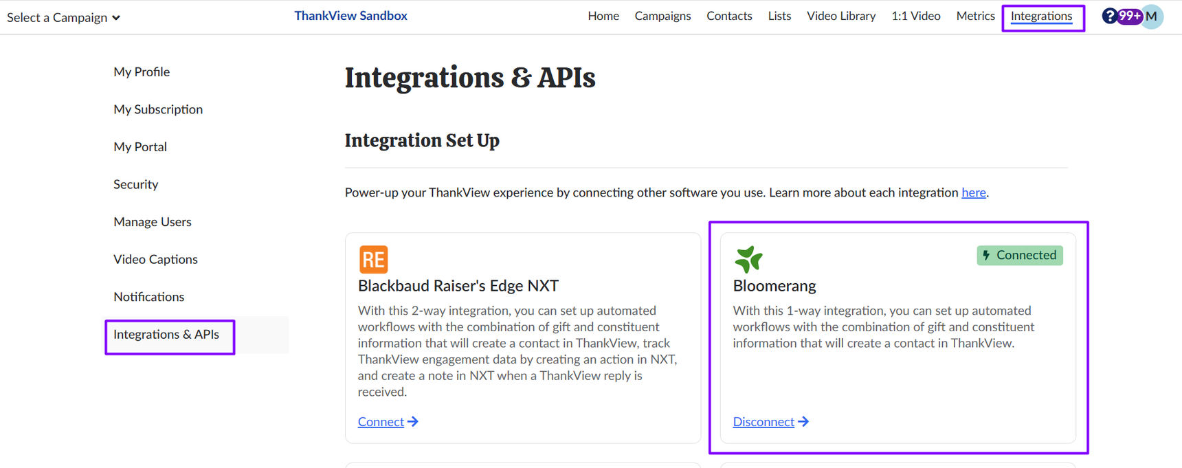This screenshot has height=468, width=1182.
Task: Click the arrow beside Disconnect link
Action: [x=803, y=421]
